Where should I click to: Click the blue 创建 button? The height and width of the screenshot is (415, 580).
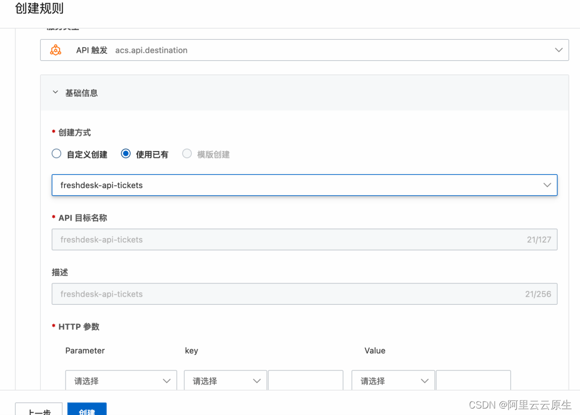point(87,410)
